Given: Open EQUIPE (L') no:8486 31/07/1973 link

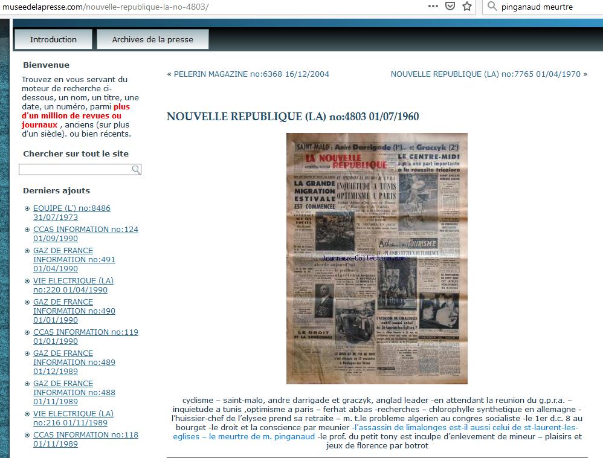Looking at the screenshot, I should point(71,213).
